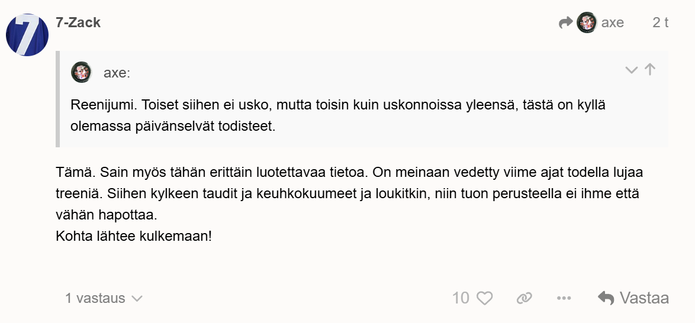Click the "axe" reply-to name in header
Screen dimensions: 695x323
pyautogui.click(x=613, y=23)
